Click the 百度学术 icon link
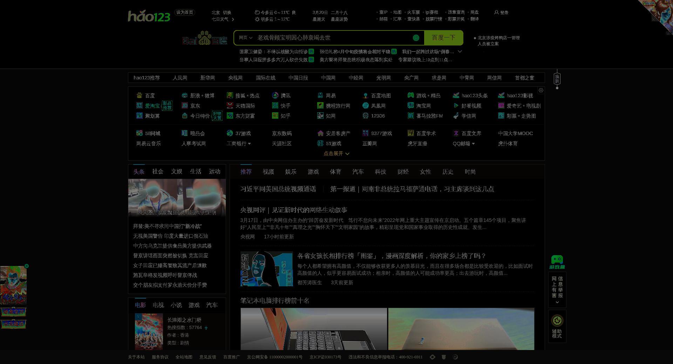The image size is (673, 364). [x=410, y=133]
